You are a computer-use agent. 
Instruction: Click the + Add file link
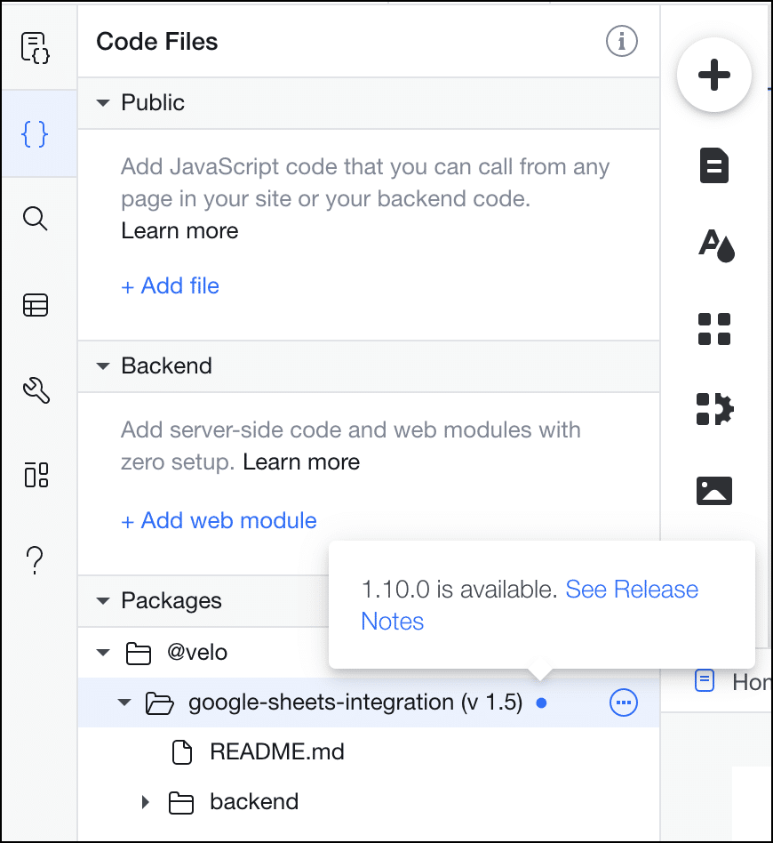[x=170, y=286]
